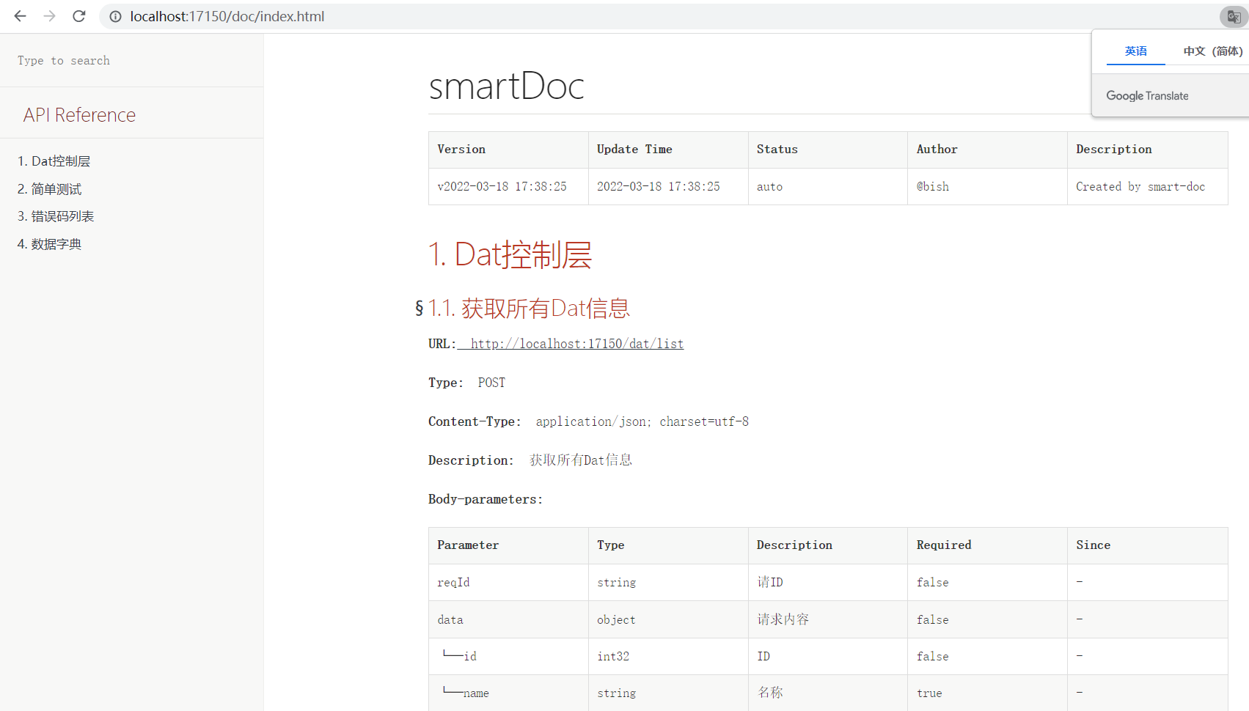Click the 请求内容 description cell
The width and height of the screenshot is (1249, 711).
point(828,619)
